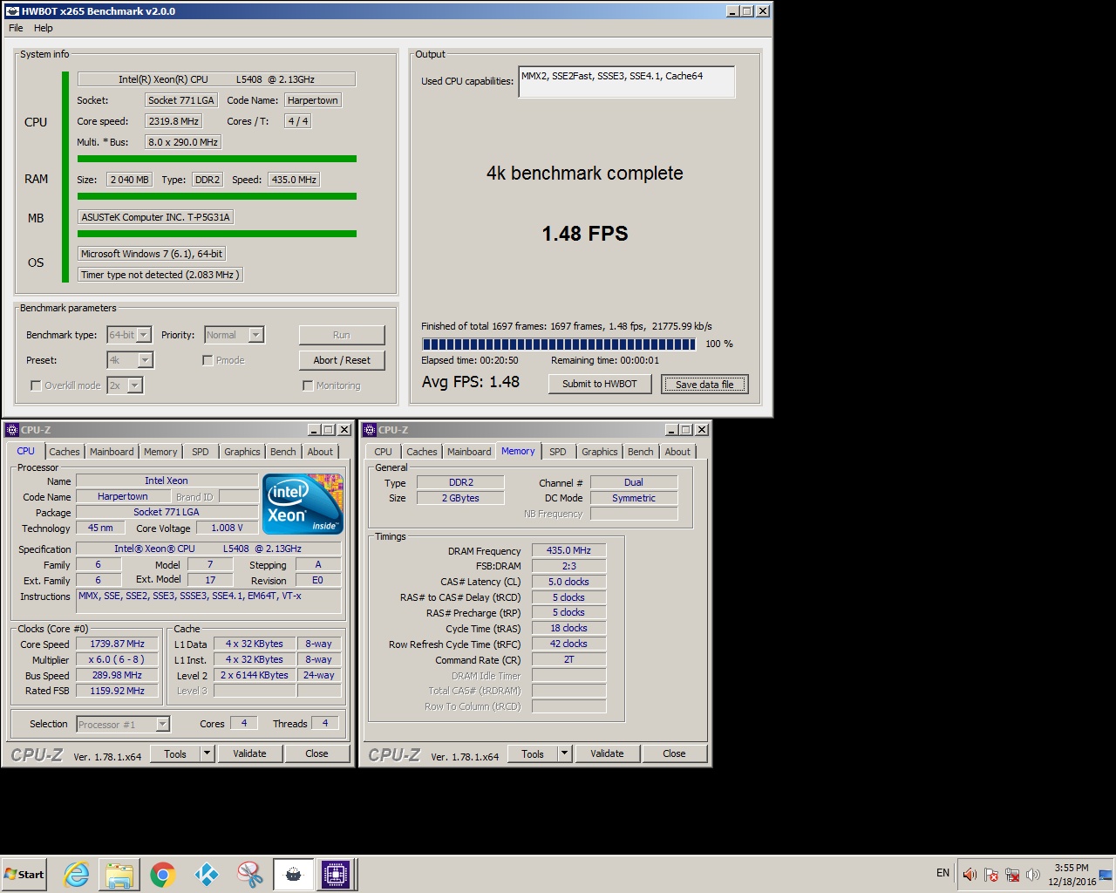This screenshot has width=1116, height=893.
Task: Click the left CPU-Z window title icon
Action: pos(12,430)
